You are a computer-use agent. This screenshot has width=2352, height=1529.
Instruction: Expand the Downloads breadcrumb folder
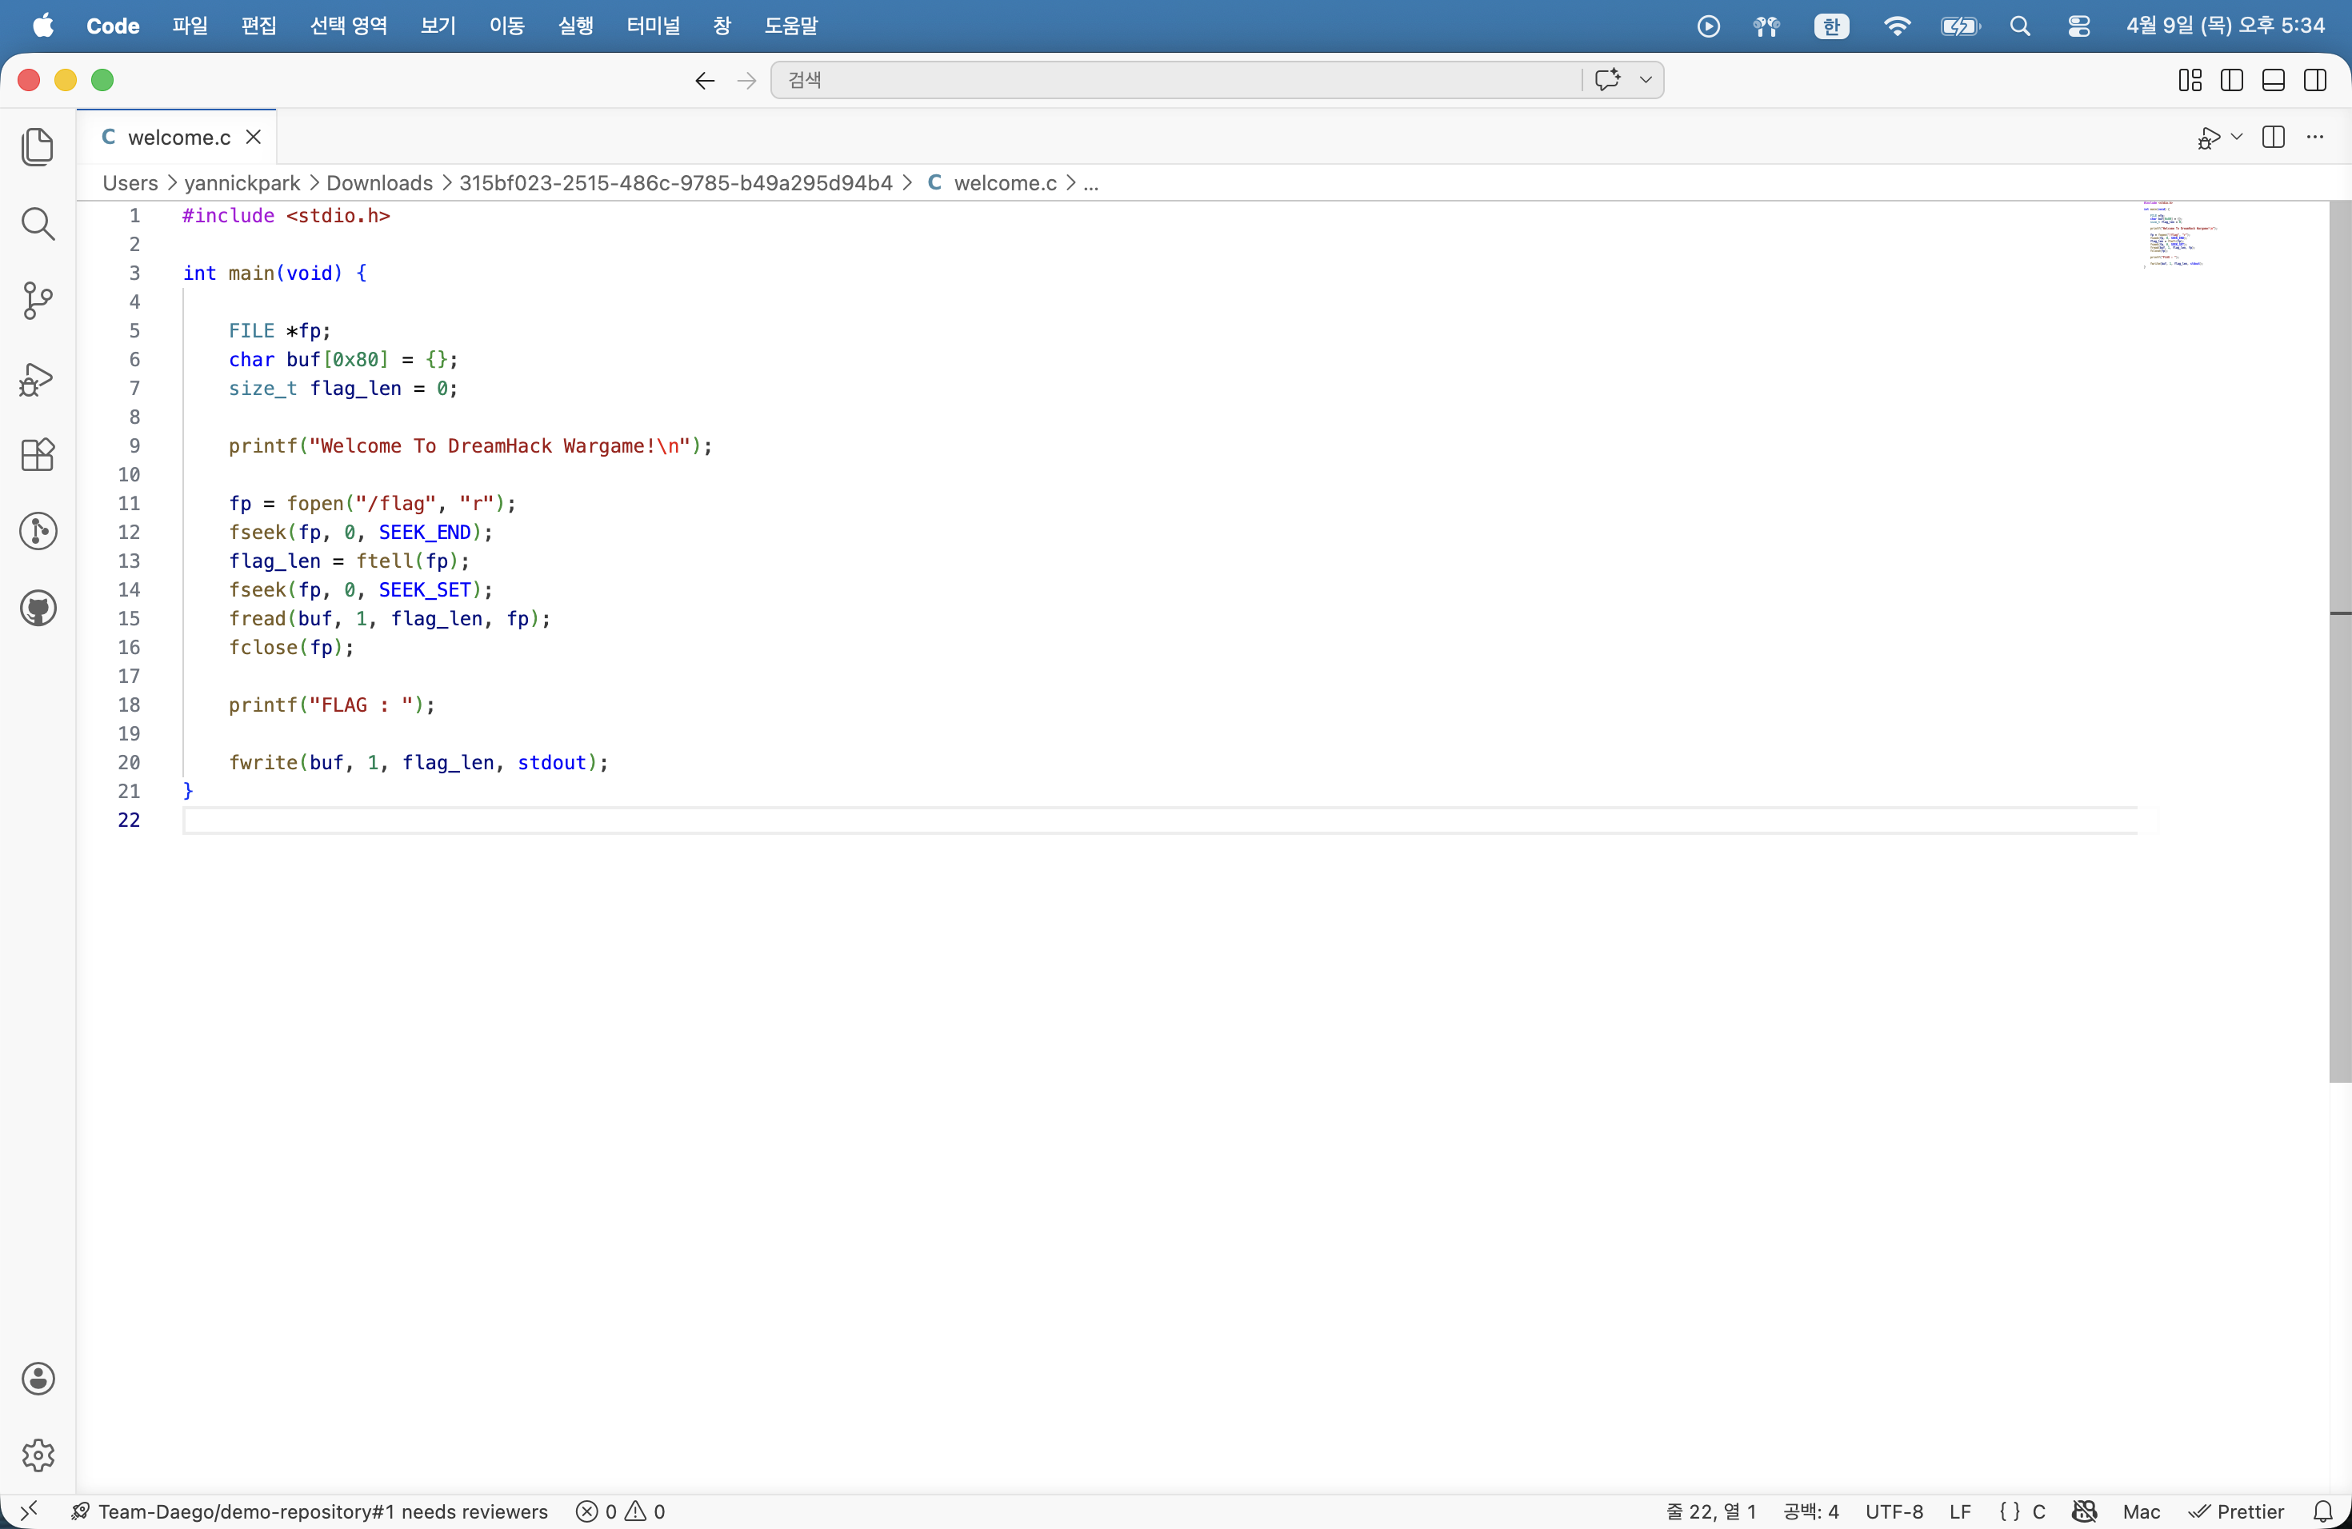(378, 183)
